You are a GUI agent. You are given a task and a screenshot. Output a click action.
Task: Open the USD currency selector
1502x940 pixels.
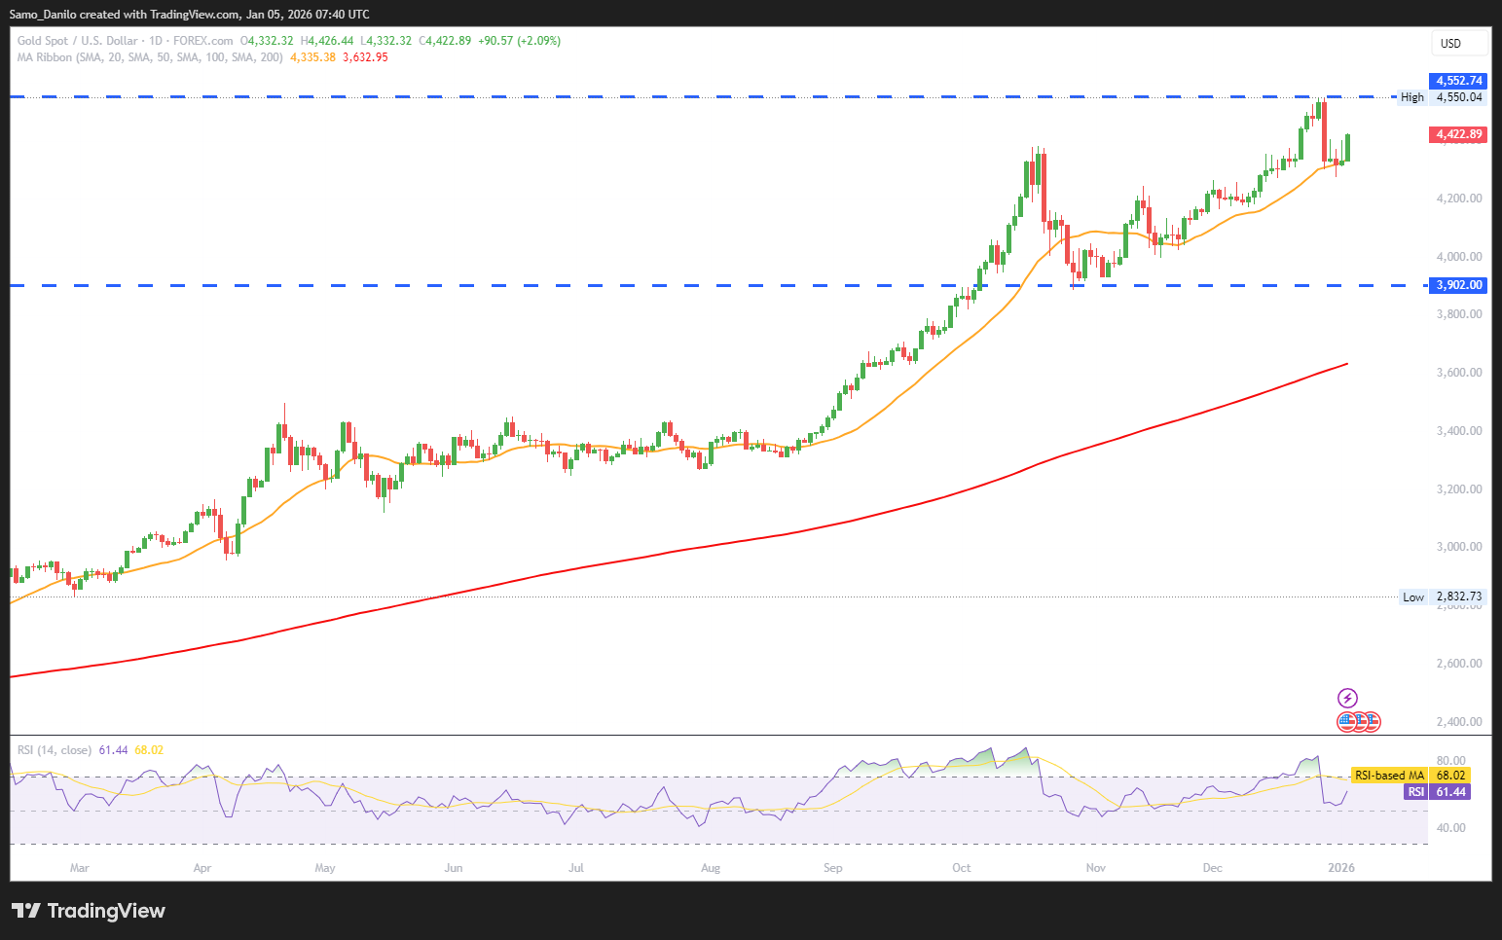pyautogui.click(x=1457, y=44)
